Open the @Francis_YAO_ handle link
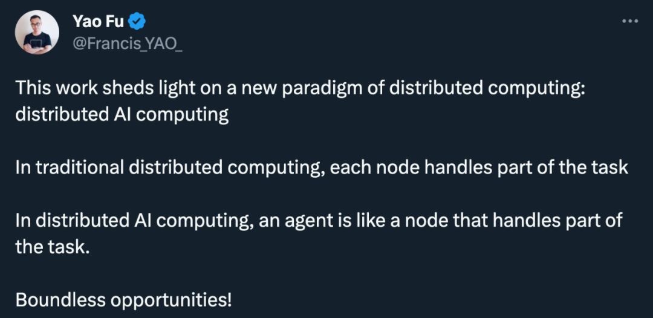 pyautogui.click(x=128, y=44)
